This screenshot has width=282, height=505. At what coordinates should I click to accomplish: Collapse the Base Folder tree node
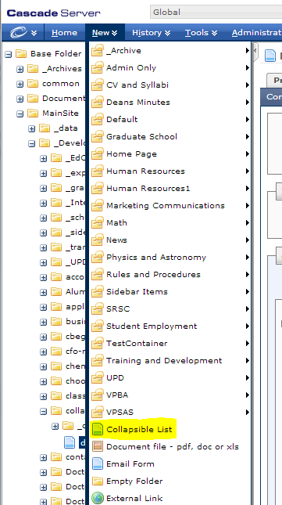click(x=9, y=54)
